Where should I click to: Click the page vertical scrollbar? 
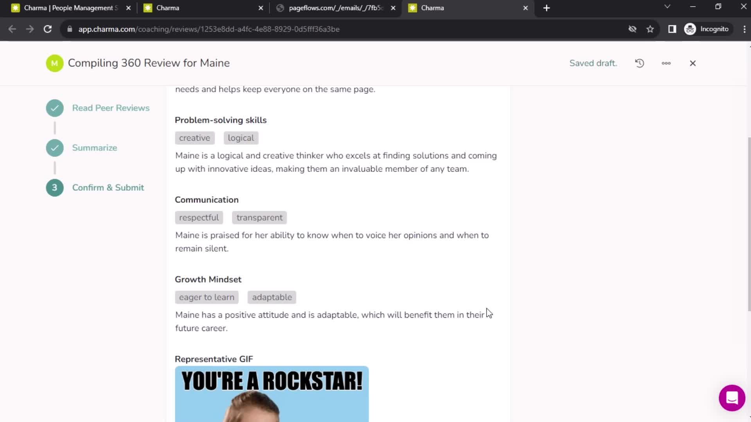749,224
